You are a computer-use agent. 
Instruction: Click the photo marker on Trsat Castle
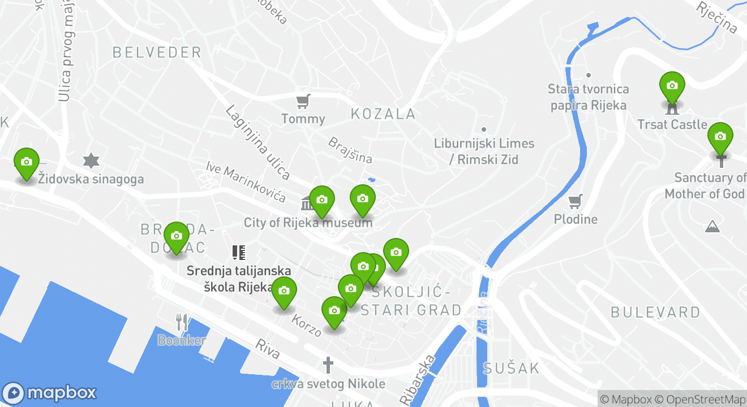(672, 88)
